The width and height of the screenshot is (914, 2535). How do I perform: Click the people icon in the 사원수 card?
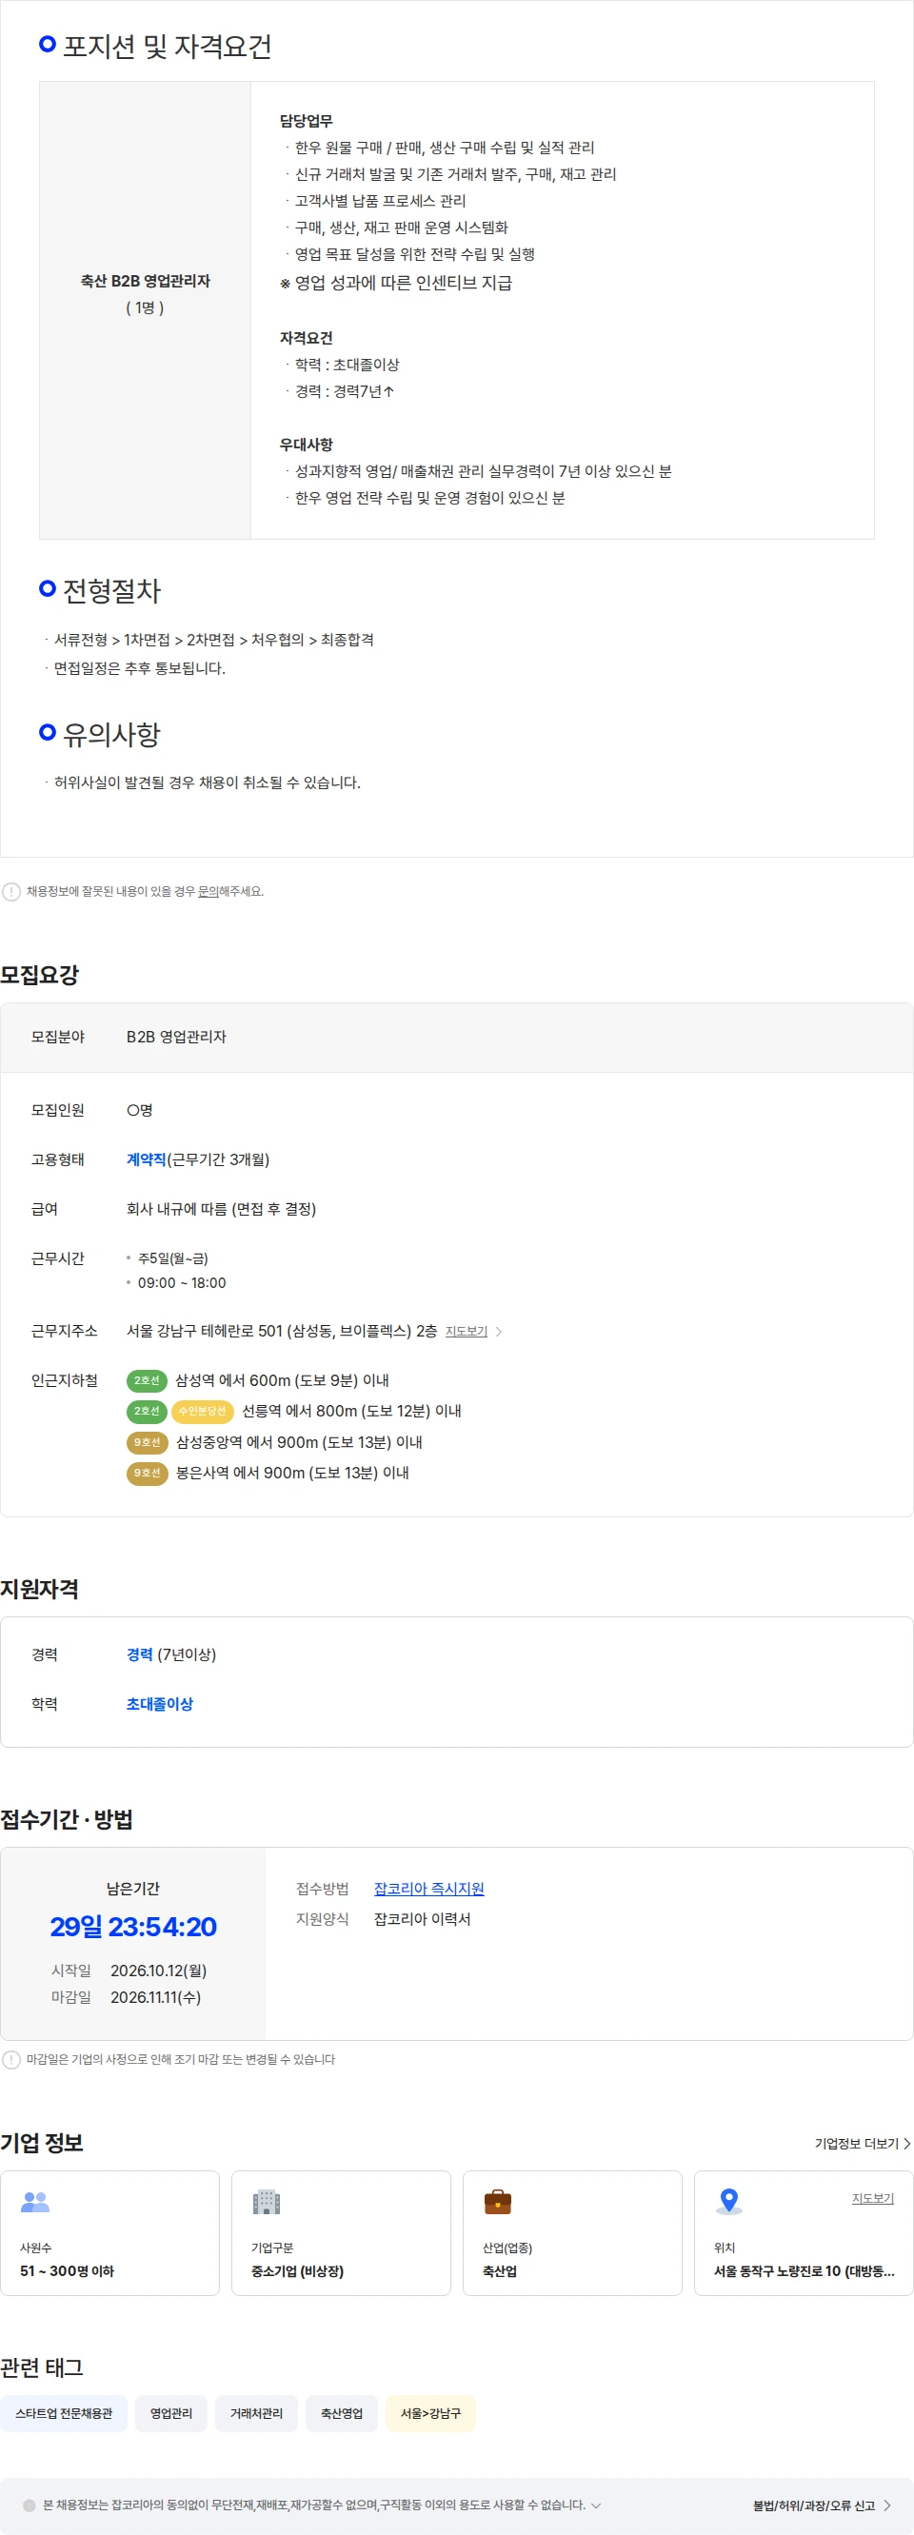35,2202
